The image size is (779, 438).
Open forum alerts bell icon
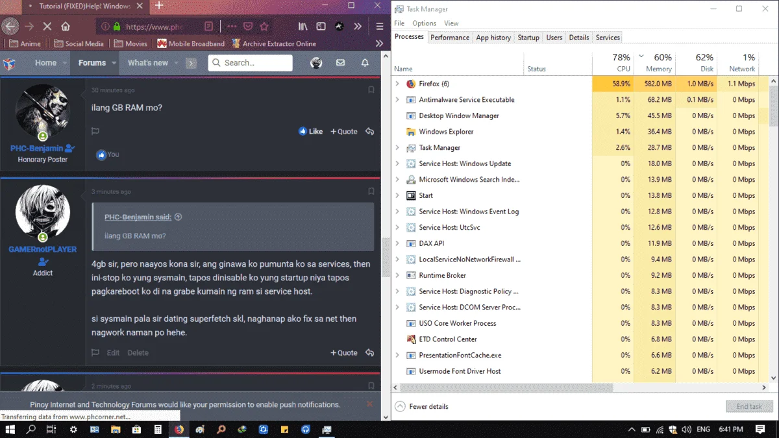coord(365,63)
